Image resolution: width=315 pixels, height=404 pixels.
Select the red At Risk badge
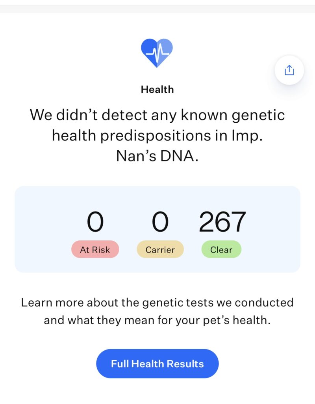95,249
